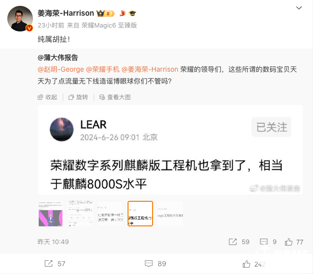Collapse the image with 收起
This screenshot has width=313, height=274.
(48, 97)
